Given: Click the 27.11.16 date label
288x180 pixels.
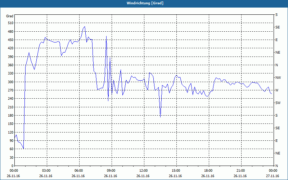Looking at the screenshot, I should 273,176.
